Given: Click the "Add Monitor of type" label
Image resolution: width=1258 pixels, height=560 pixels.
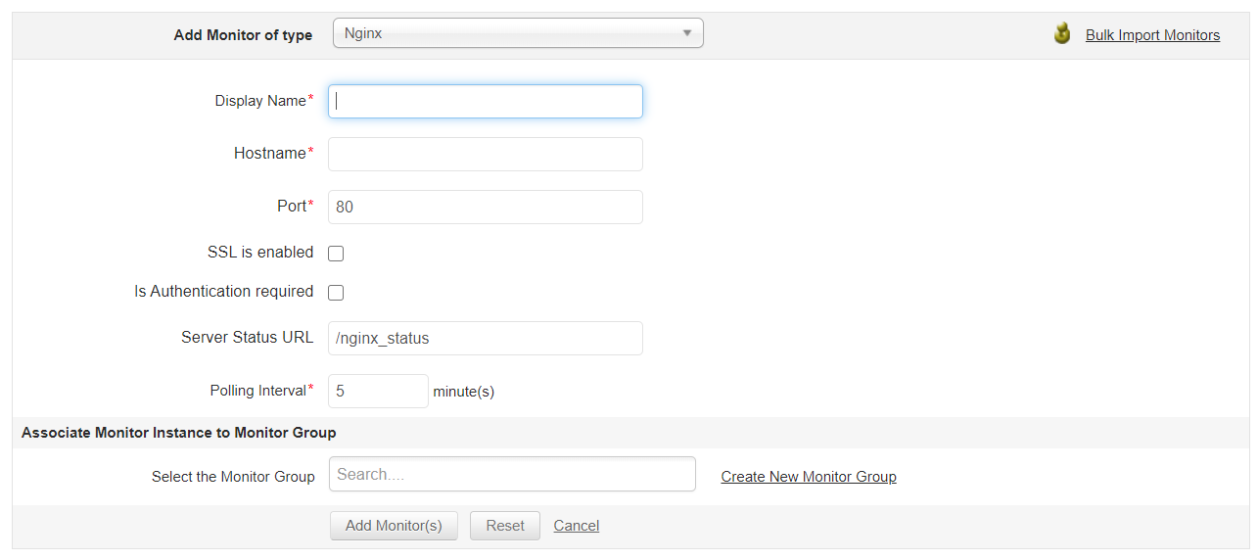Looking at the screenshot, I should tap(243, 35).
